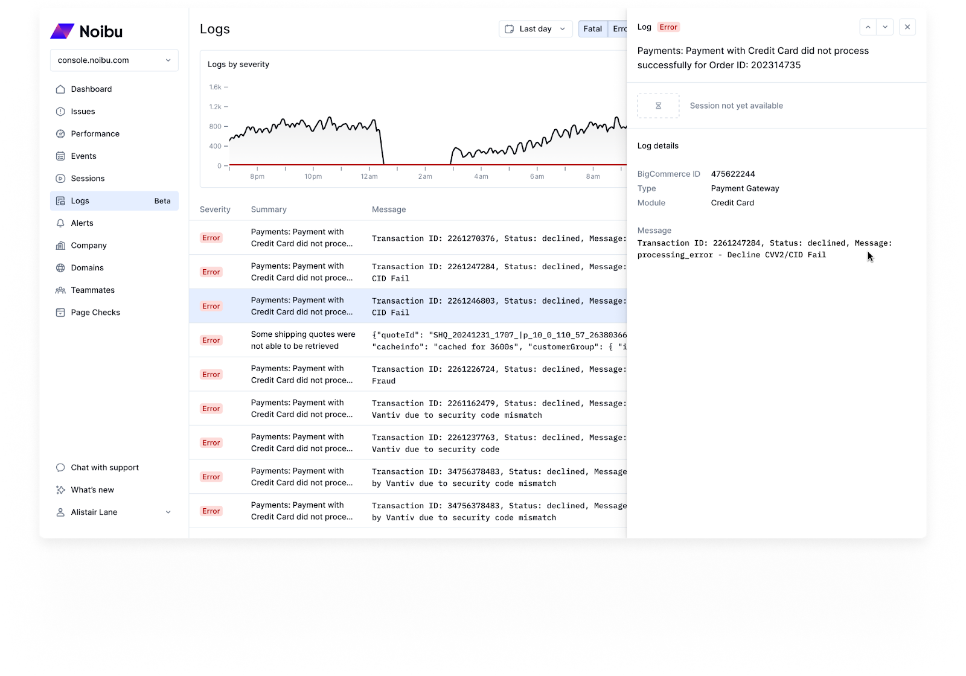Click the Logs sidebar icon
Image resolution: width=966 pixels, height=676 pixels.
click(x=60, y=201)
